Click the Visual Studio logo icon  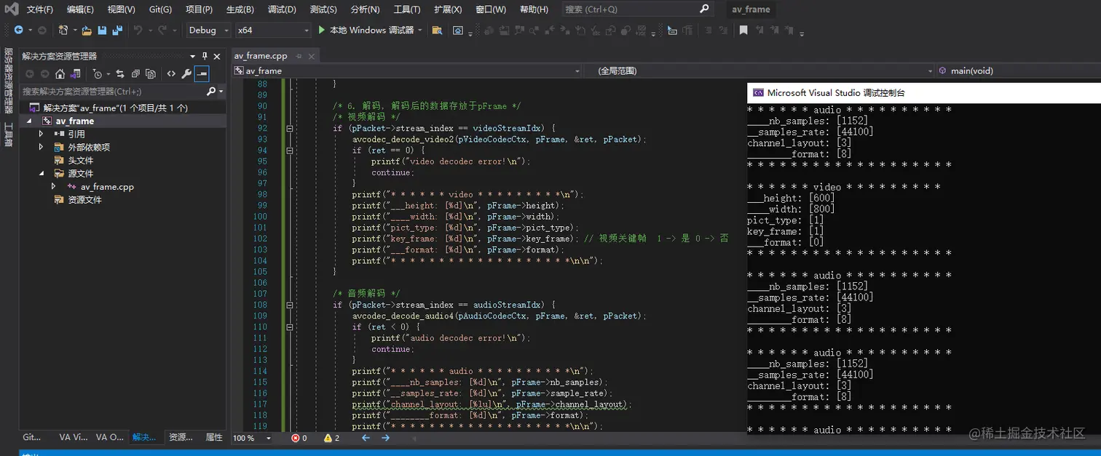click(x=12, y=9)
